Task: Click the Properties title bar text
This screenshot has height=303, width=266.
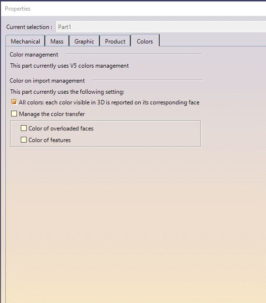Action: click(17, 9)
